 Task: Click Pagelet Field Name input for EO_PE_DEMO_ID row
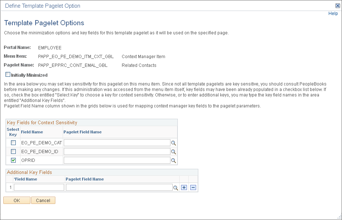(x=117, y=151)
